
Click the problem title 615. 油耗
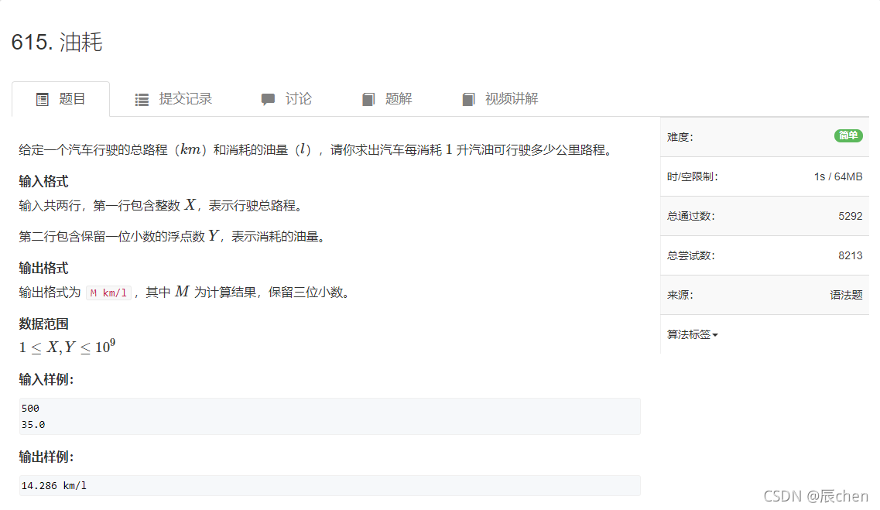pos(56,42)
